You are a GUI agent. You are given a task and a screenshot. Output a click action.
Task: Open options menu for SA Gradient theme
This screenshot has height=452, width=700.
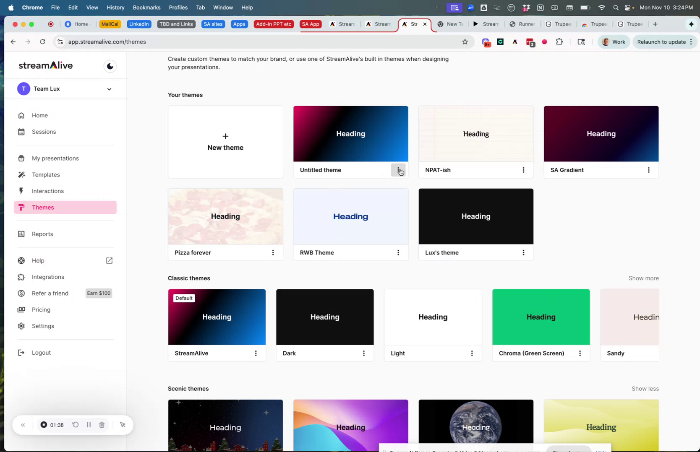649,170
